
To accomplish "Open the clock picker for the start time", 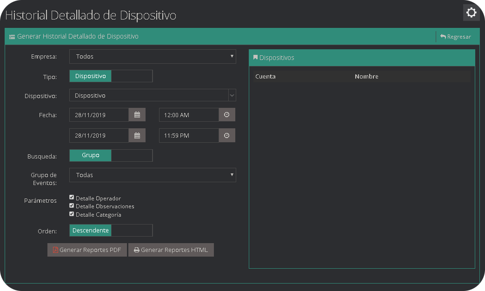I will point(227,114).
